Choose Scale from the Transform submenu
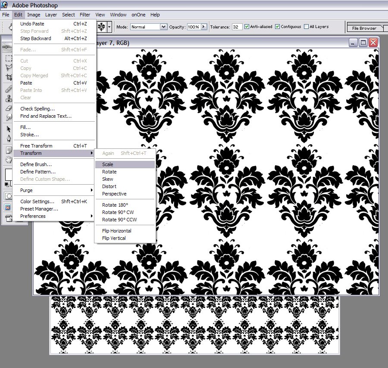388x368 pixels. click(125, 164)
